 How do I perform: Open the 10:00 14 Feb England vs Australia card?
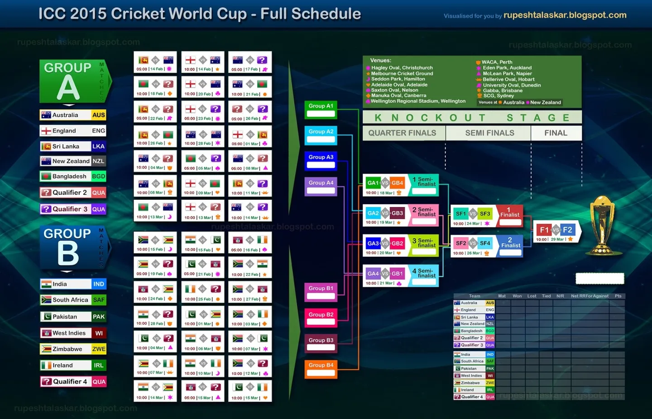tap(203, 62)
